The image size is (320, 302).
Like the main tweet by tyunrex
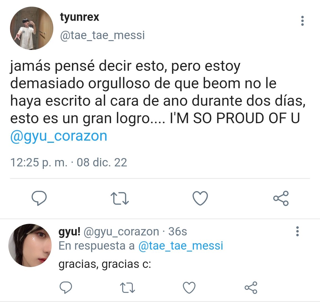tap(200, 198)
